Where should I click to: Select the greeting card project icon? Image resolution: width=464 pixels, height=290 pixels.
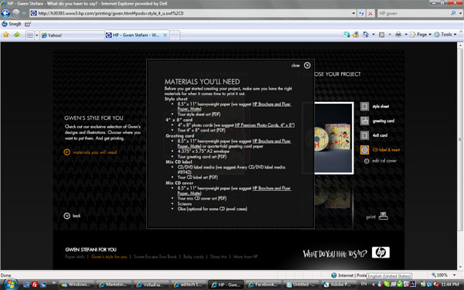pos(364,121)
